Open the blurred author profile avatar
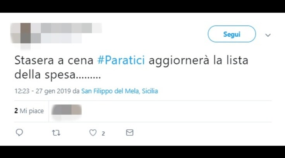Image resolution: width=285 pixels, height=158 pixels. (21, 33)
